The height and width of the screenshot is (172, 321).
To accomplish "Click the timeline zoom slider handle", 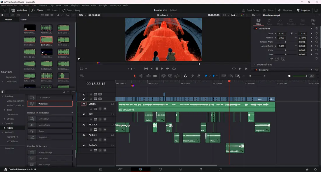I will pyautogui.click(x=250, y=76).
